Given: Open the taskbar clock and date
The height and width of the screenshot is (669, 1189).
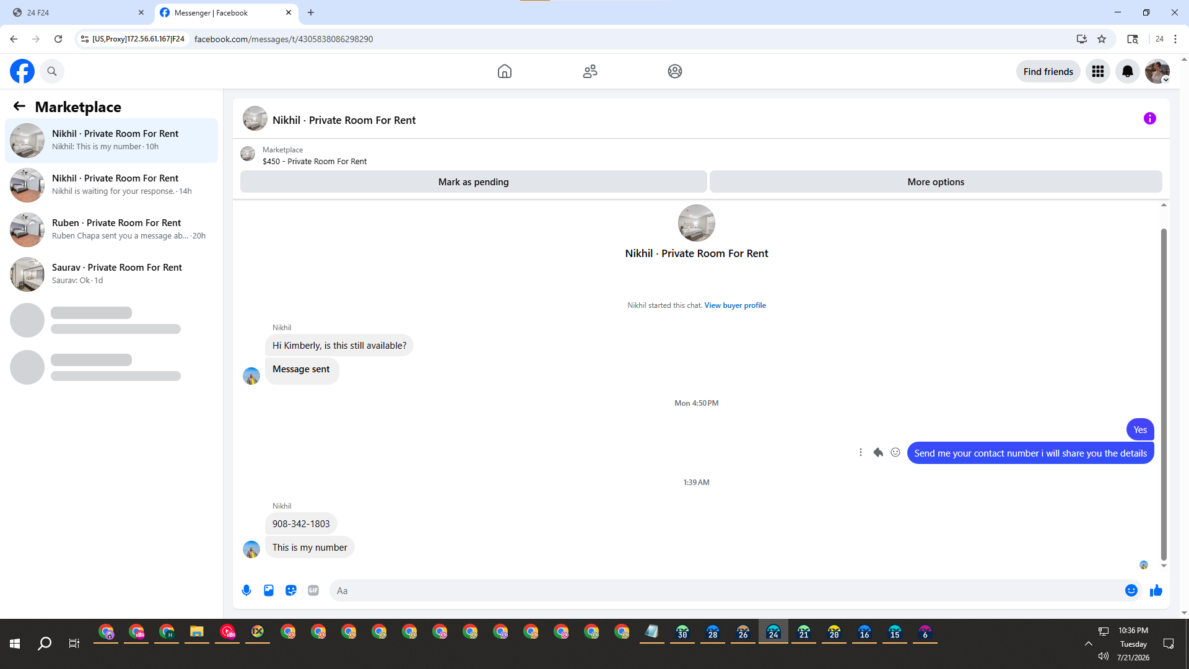Looking at the screenshot, I should (x=1133, y=644).
